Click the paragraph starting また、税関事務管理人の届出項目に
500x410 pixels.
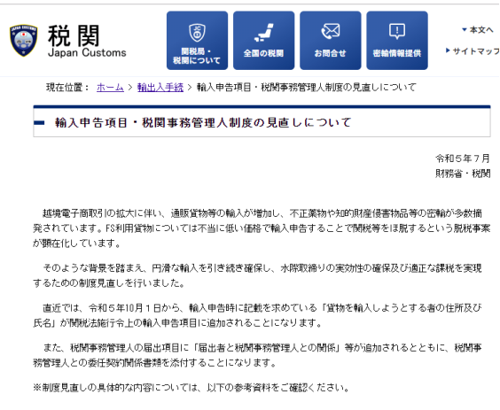click(258, 355)
